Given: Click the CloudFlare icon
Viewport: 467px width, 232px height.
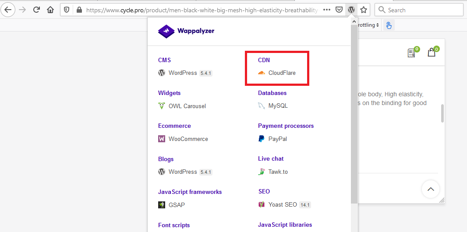Looking at the screenshot, I should coord(261,73).
